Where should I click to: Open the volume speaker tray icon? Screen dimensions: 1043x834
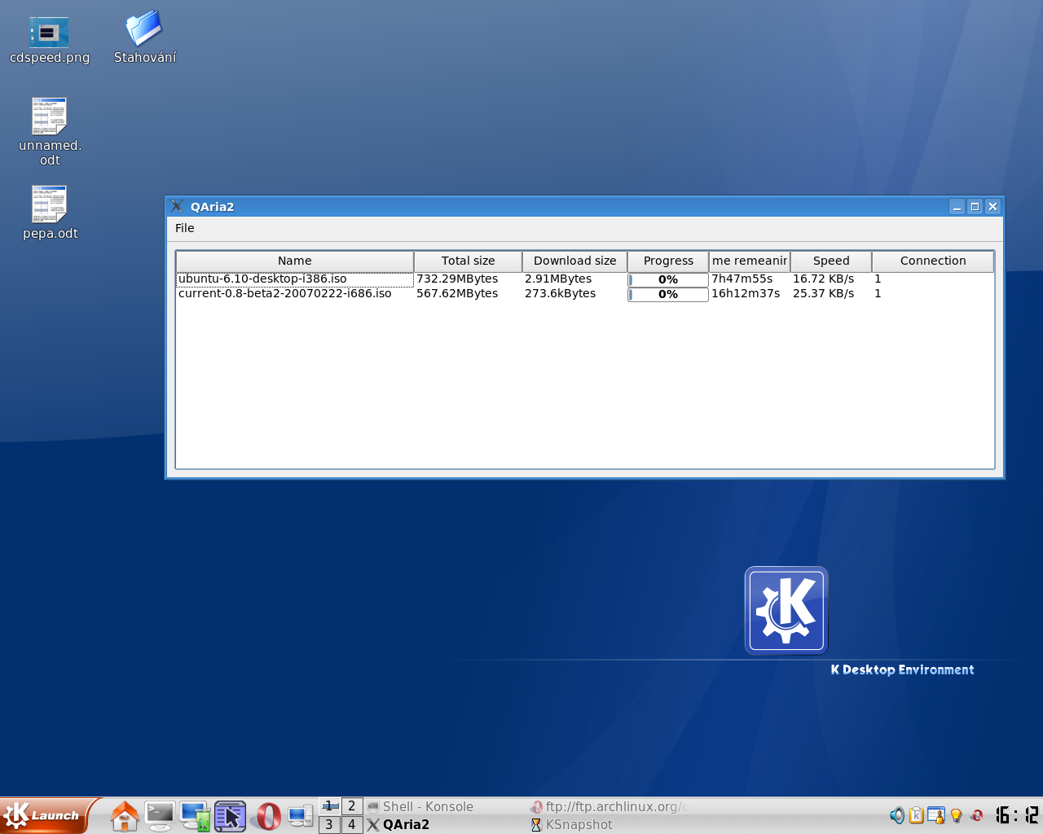pos(897,815)
